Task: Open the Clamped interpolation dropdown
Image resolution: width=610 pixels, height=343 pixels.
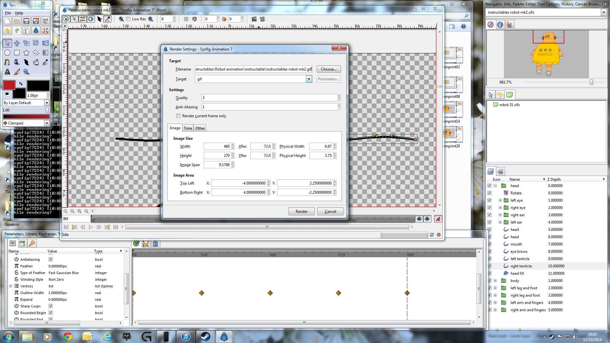Action: (47, 123)
